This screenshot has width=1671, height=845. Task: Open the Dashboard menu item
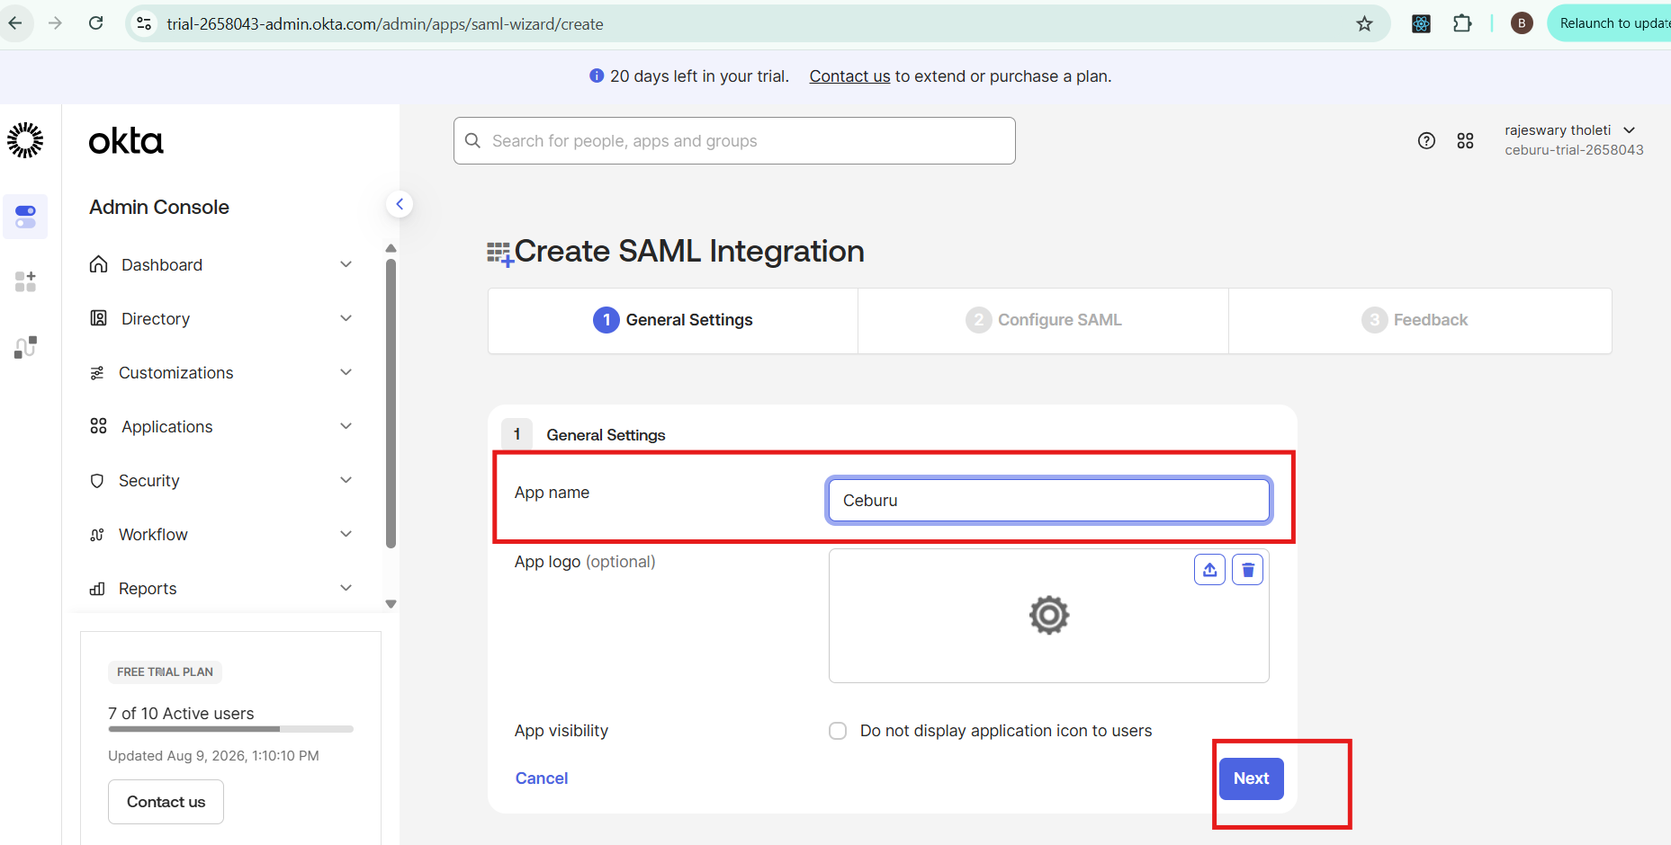pos(162,265)
